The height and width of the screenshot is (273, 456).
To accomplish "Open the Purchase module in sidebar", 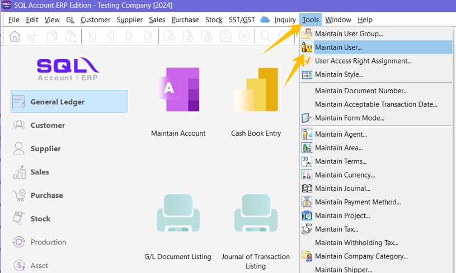I will [x=46, y=195].
